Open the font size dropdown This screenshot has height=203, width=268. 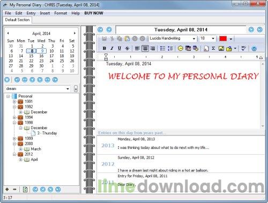[213, 39]
